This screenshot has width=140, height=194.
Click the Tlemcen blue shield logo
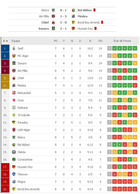tap(14, 174)
